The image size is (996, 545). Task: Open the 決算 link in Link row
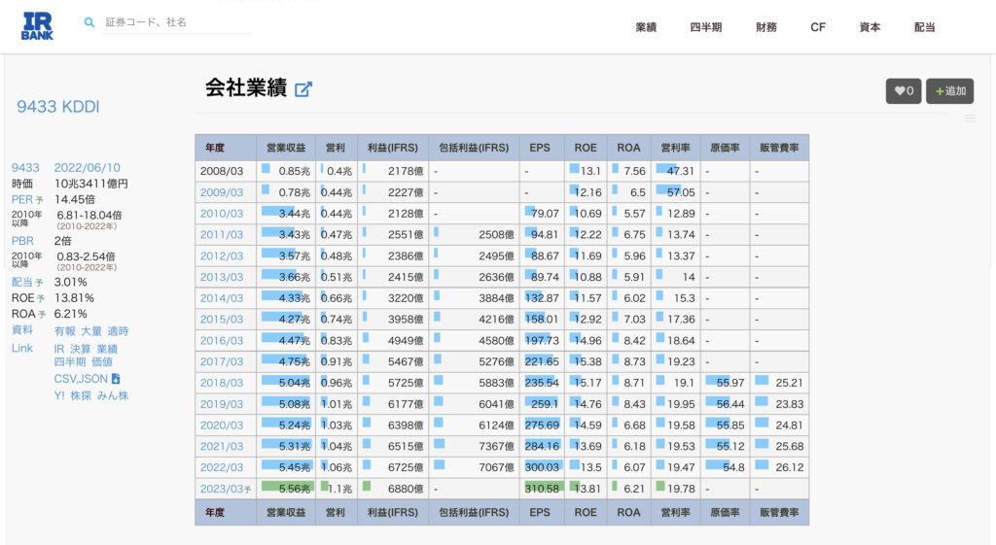tap(81, 349)
